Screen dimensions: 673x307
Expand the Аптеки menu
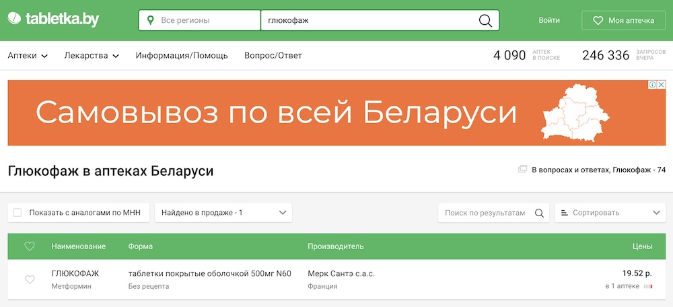pyautogui.click(x=28, y=56)
